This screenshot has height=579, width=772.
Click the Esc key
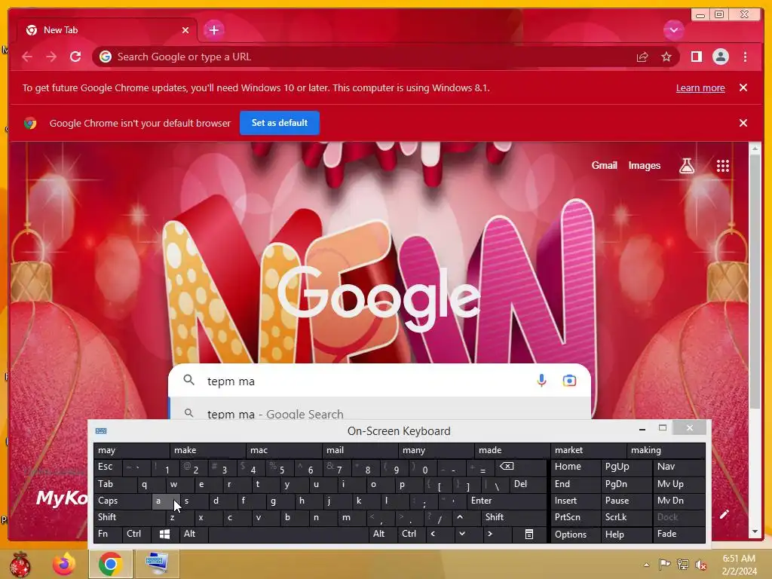tap(107, 467)
